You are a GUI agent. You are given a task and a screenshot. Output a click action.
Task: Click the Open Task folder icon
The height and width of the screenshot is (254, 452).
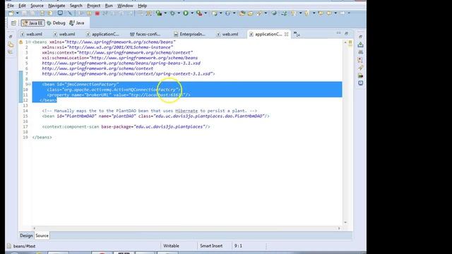(250, 13)
